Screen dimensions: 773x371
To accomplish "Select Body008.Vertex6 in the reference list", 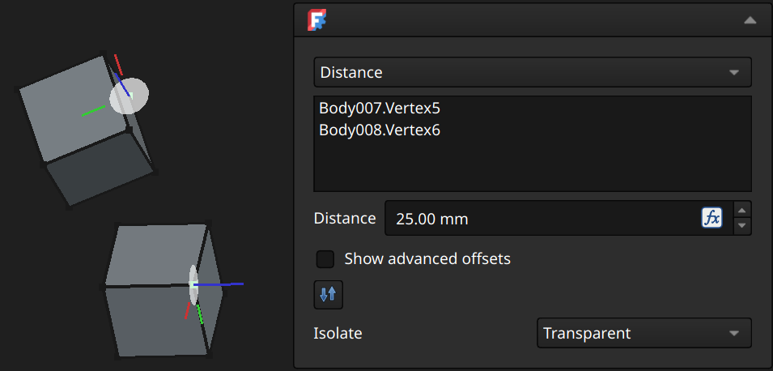I will (x=379, y=130).
